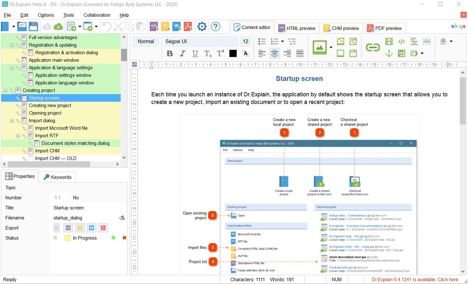Click the Export to PDF toolbar icon

point(188,26)
